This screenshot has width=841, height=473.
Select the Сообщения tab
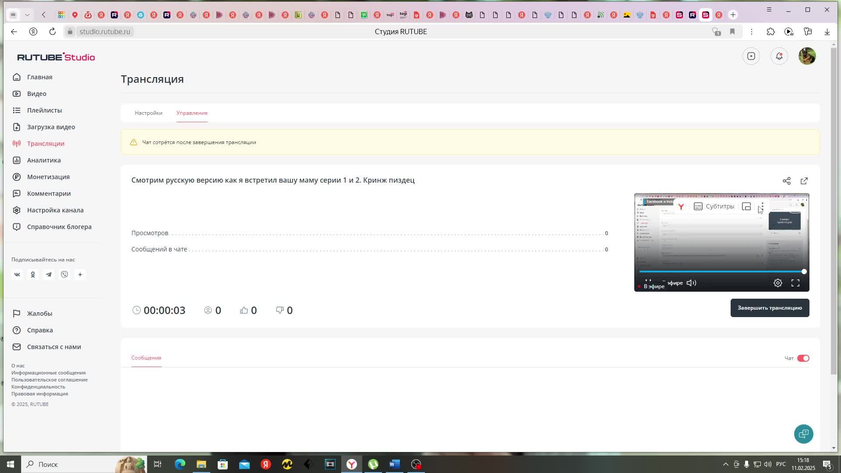[x=146, y=358]
